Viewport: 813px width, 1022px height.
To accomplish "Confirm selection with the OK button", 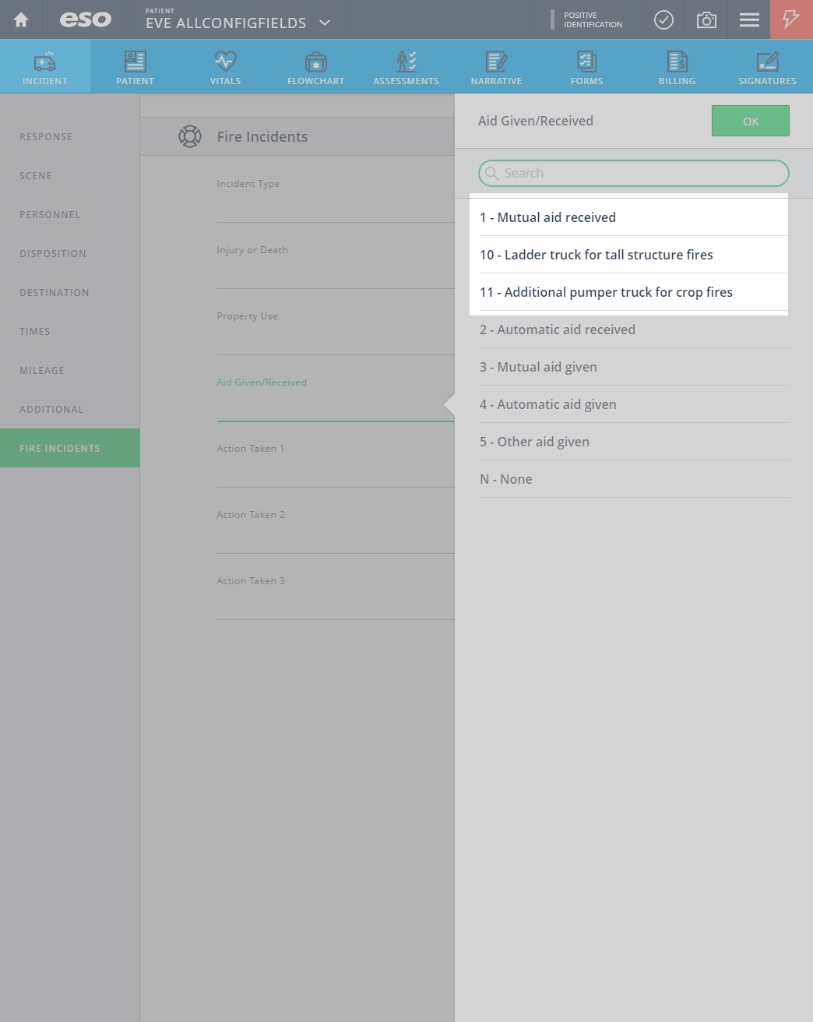I will click(750, 121).
